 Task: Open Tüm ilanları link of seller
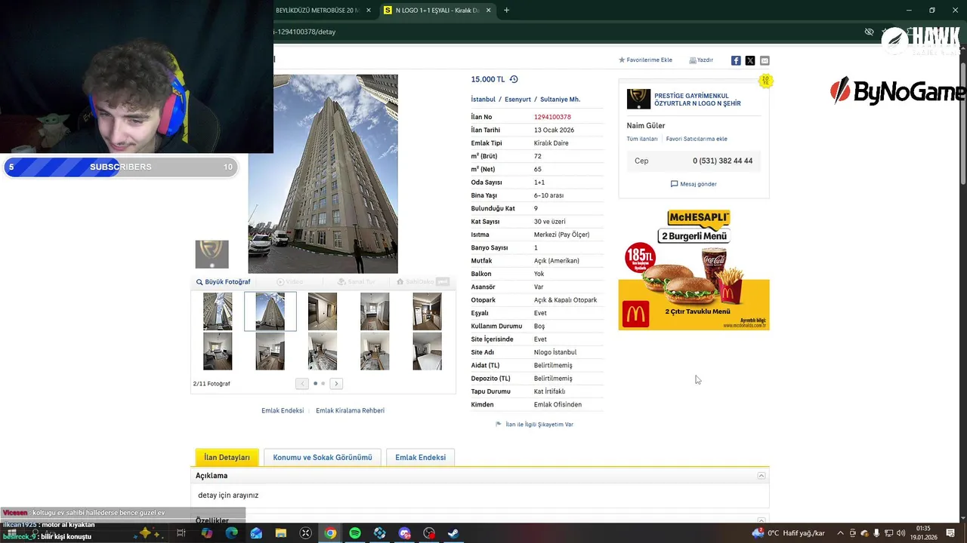pyautogui.click(x=642, y=139)
